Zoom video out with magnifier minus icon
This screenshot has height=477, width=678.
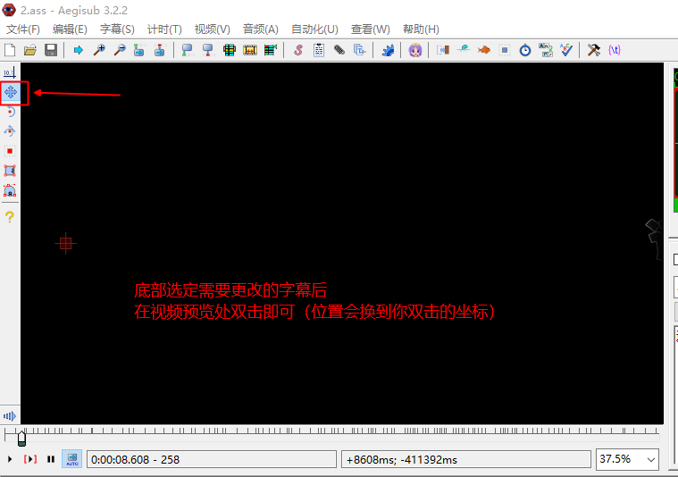coord(120,50)
